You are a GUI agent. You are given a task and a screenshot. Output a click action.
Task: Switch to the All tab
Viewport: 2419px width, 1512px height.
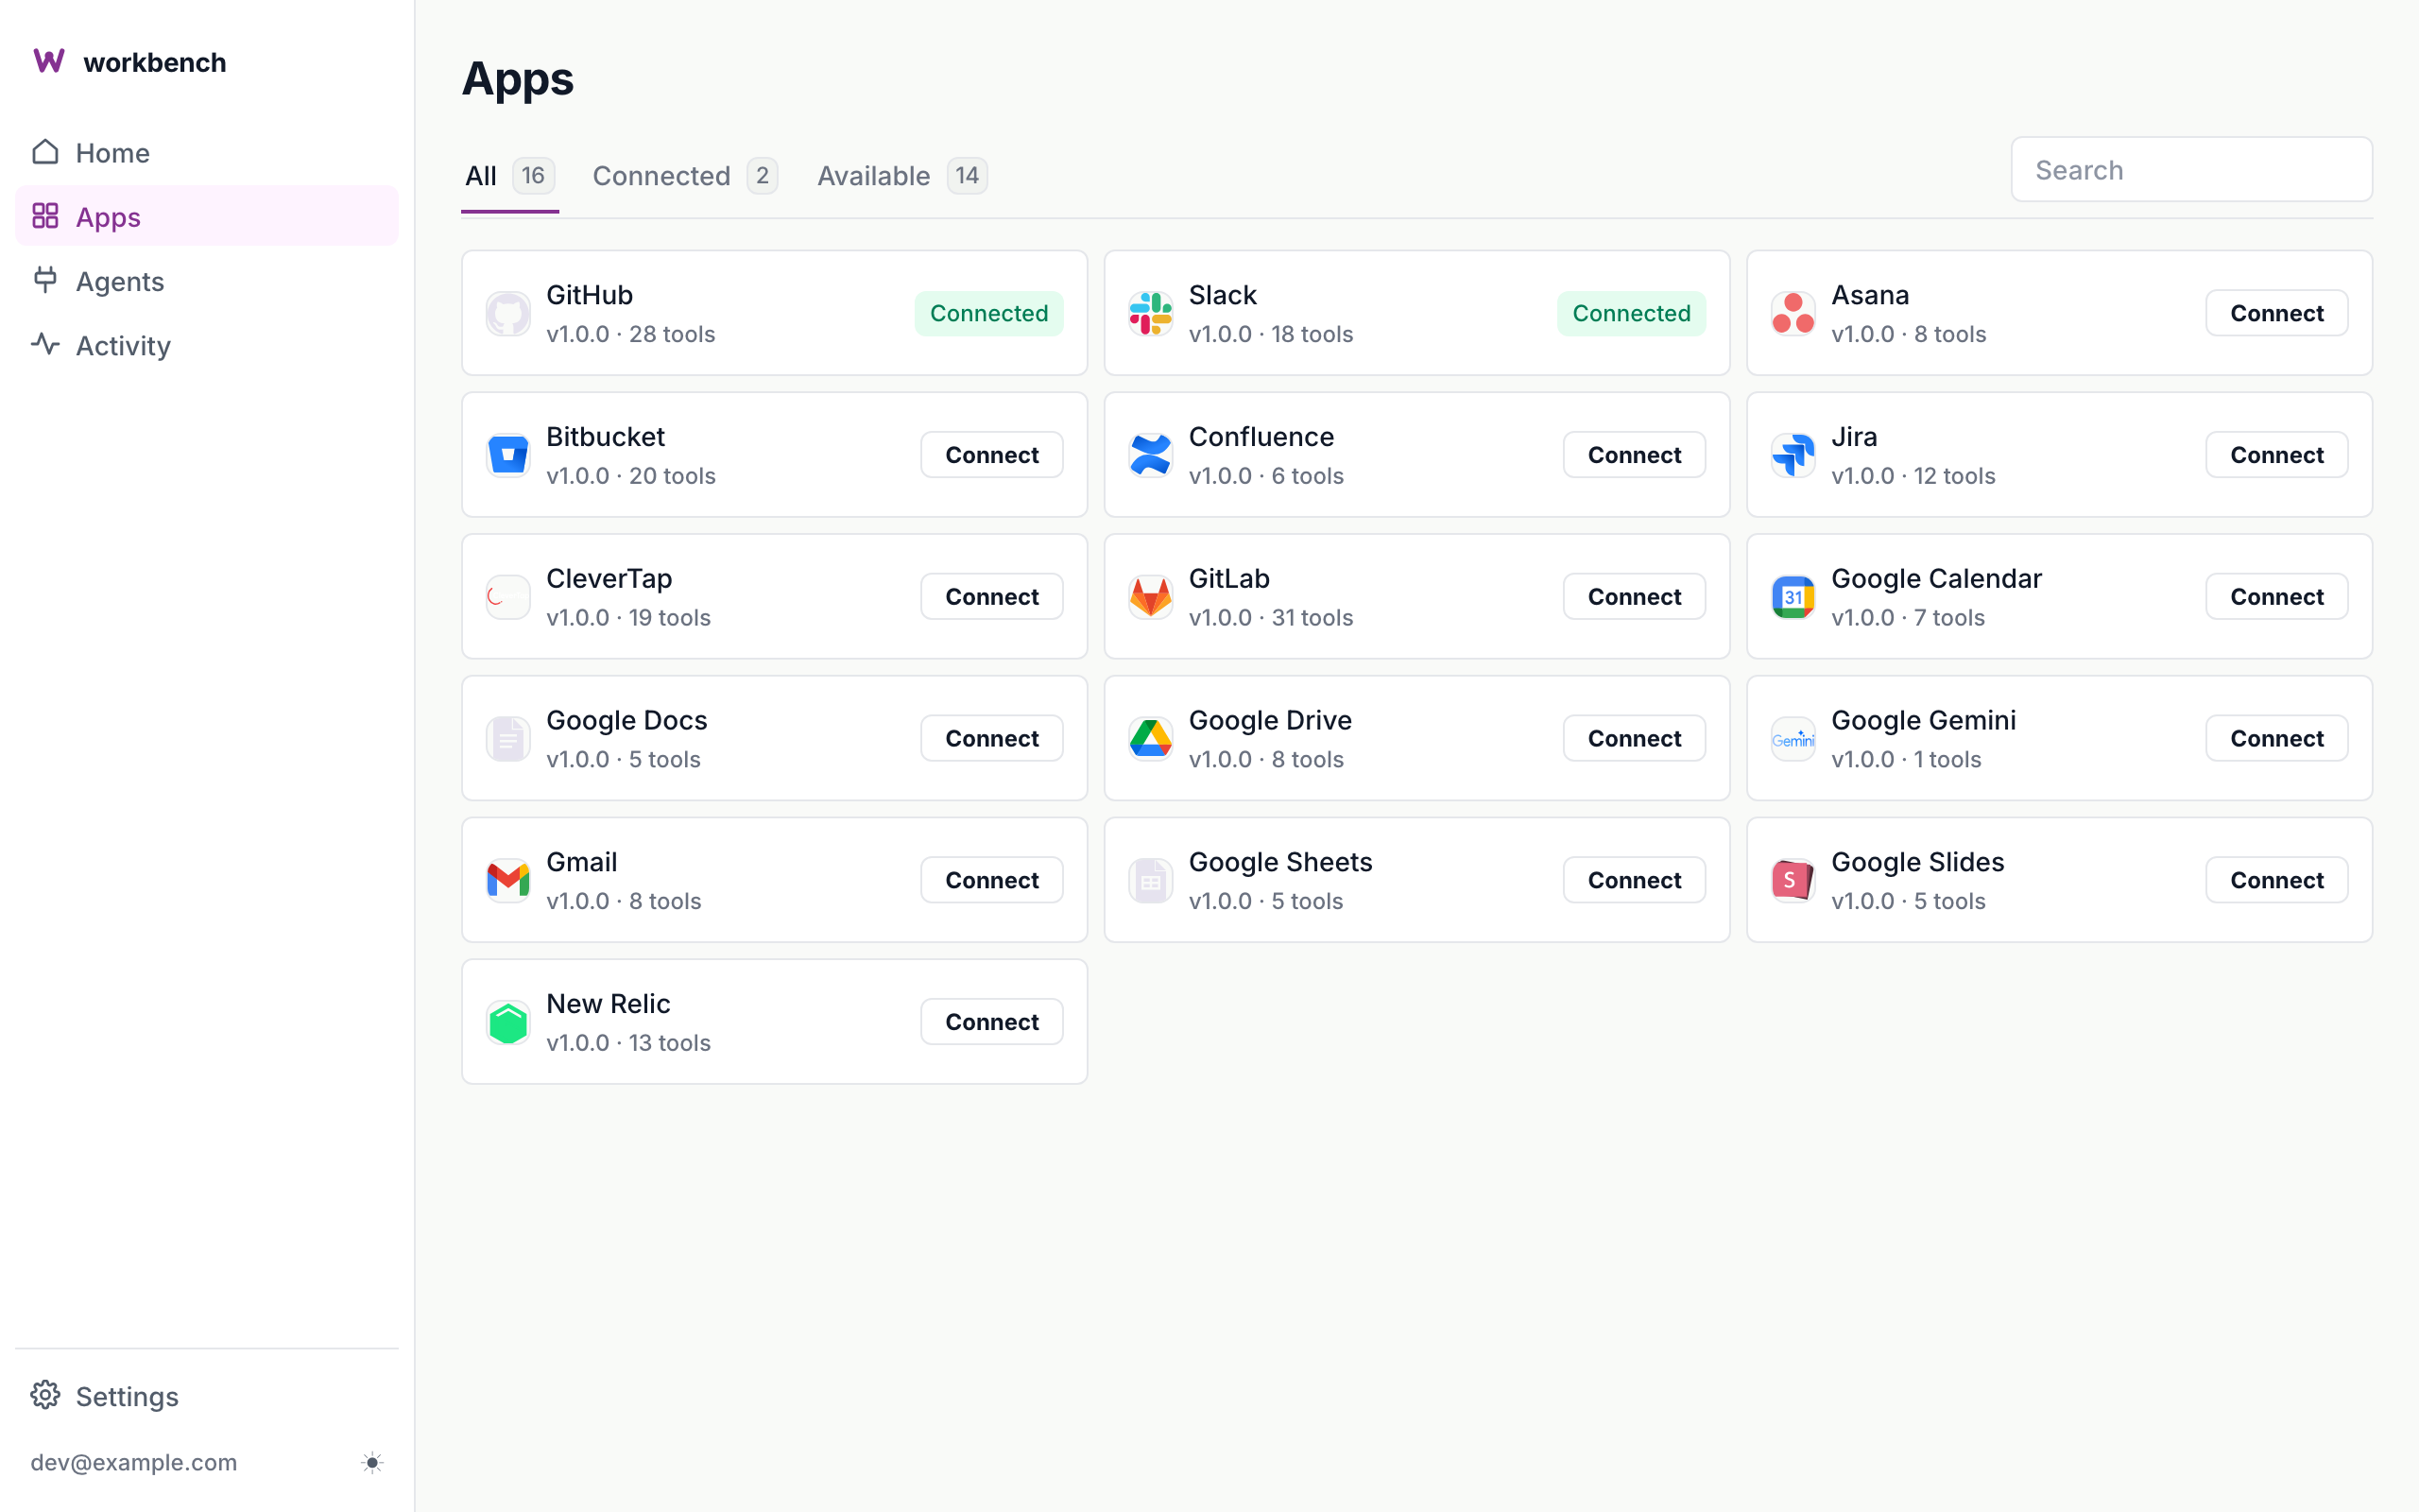[510, 176]
